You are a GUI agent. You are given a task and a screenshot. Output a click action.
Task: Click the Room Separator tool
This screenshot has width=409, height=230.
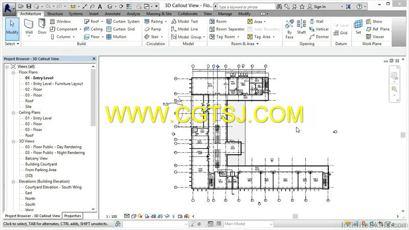[227, 29]
